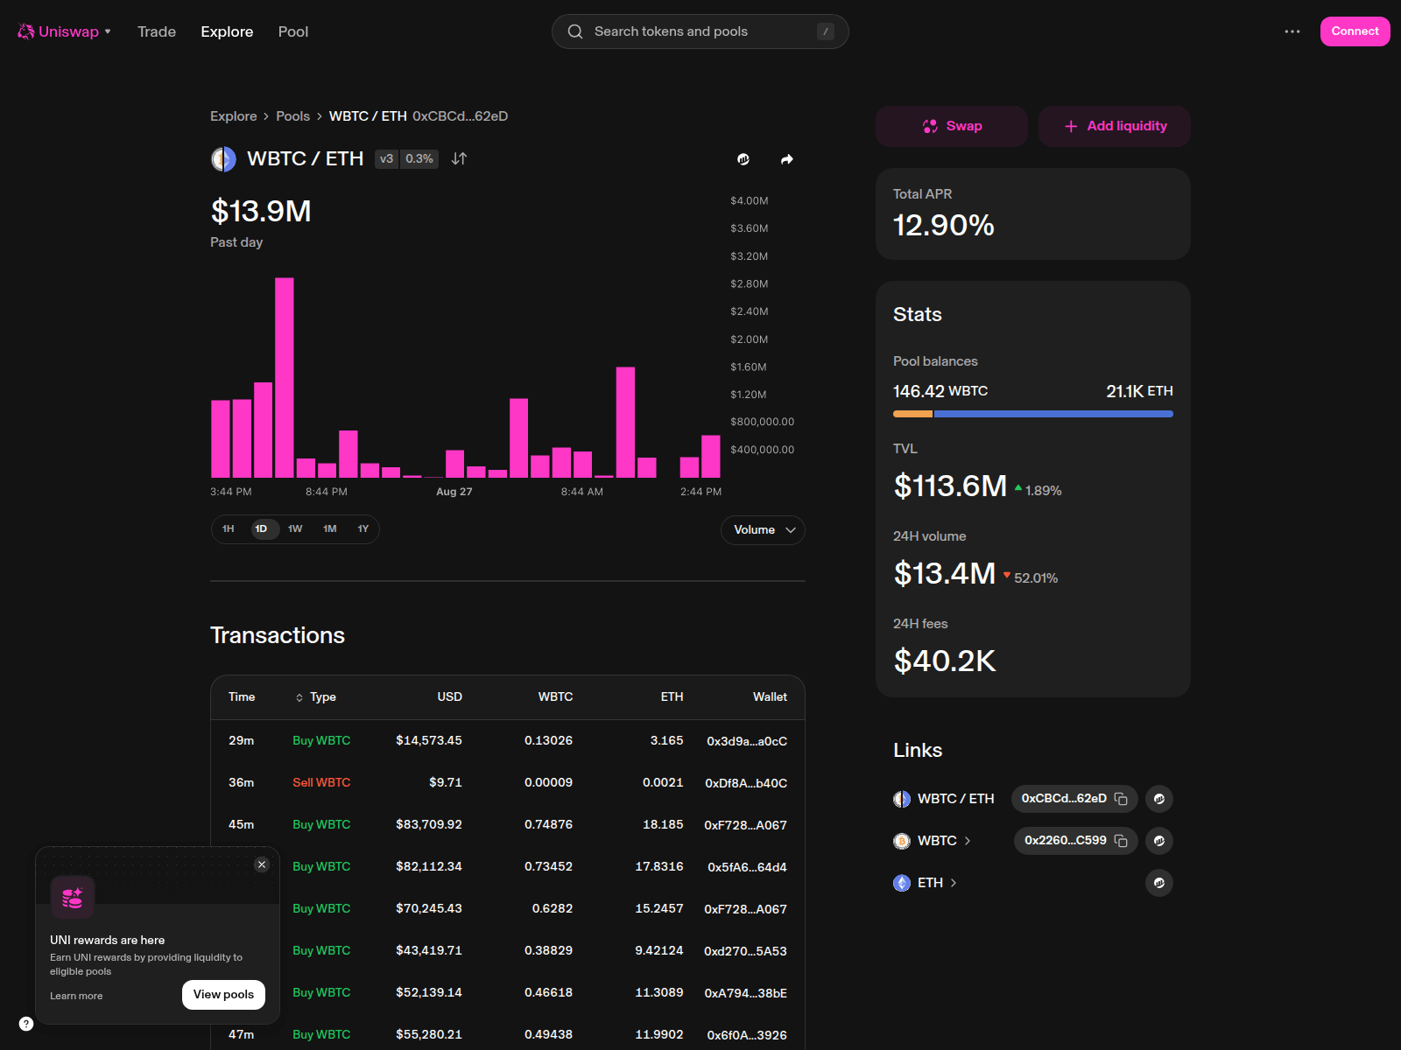Image resolution: width=1401 pixels, height=1050 pixels.
Task: Navigate to Pools breadcrumb link
Action: coord(292,116)
